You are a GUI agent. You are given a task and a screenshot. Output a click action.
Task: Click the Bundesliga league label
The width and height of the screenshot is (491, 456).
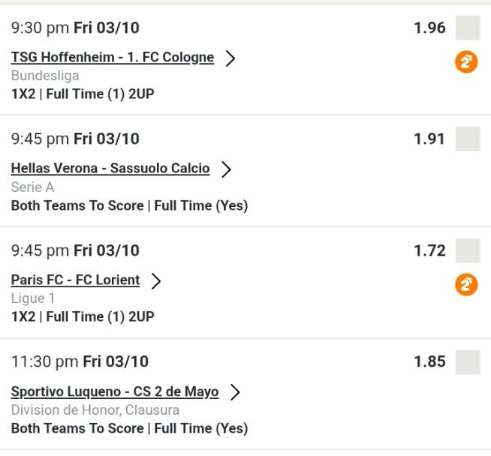(45, 76)
